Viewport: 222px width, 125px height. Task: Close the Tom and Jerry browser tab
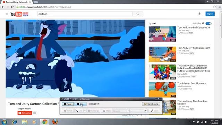tap(30, 2)
